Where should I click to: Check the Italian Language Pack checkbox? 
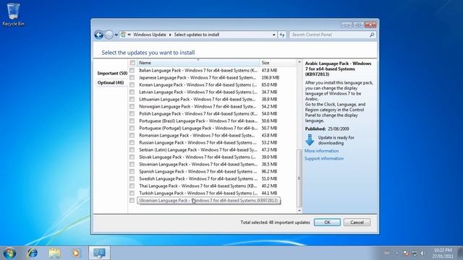click(x=132, y=71)
